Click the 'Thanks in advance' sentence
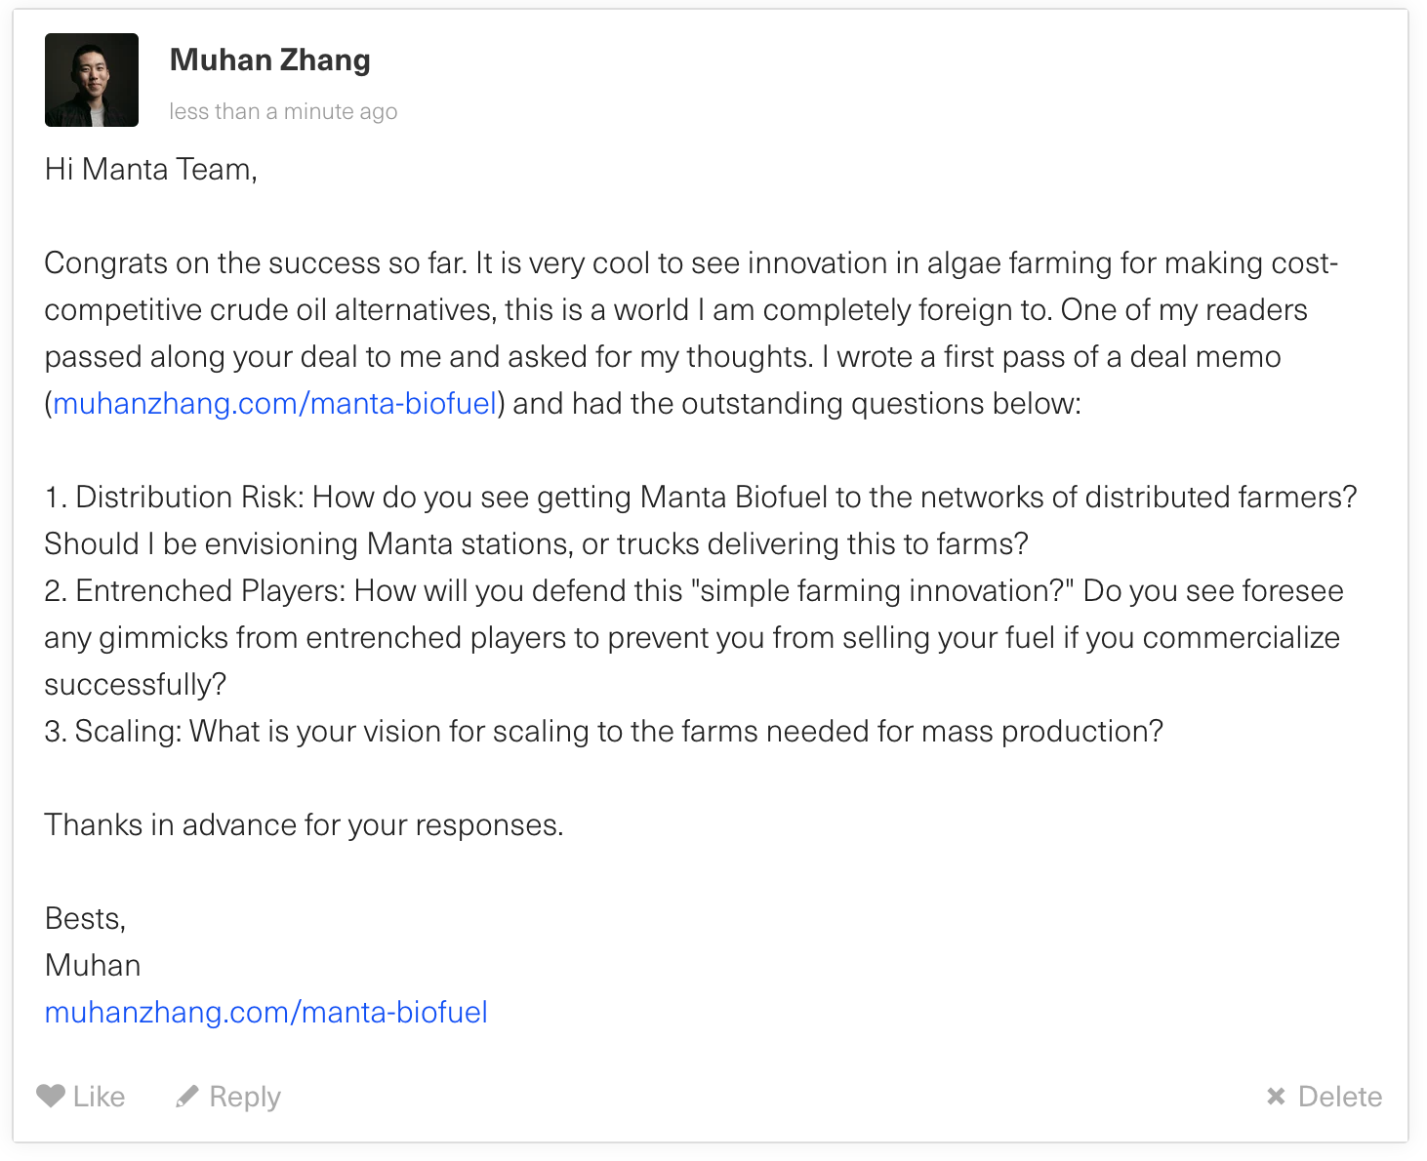 [x=305, y=824]
